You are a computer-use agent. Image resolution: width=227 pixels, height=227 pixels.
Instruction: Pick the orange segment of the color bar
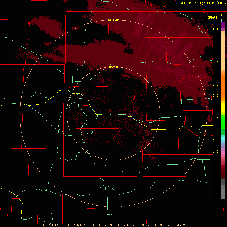coord(223,87)
